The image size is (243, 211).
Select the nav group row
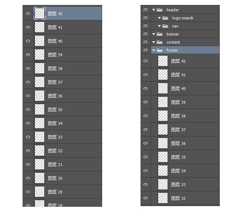[x=185, y=26]
